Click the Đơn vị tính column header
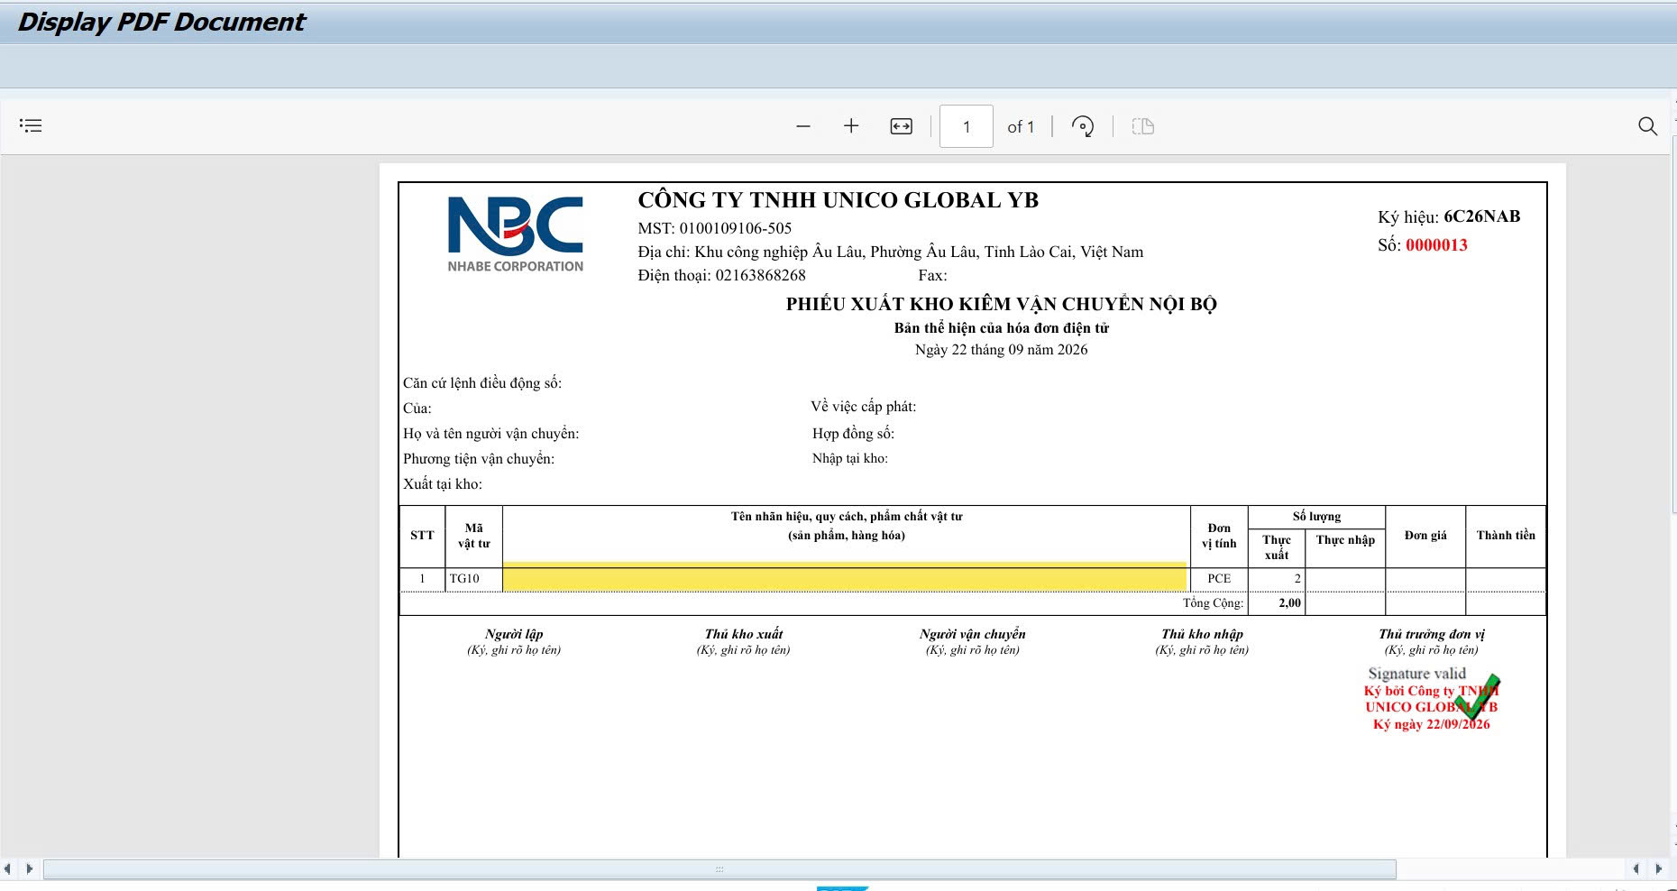The height and width of the screenshot is (891, 1677). [1219, 536]
